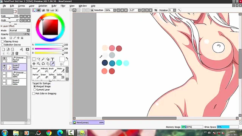Open the Windows Start button
Viewport: 242px width, 136px height.
tap(5, 133)
